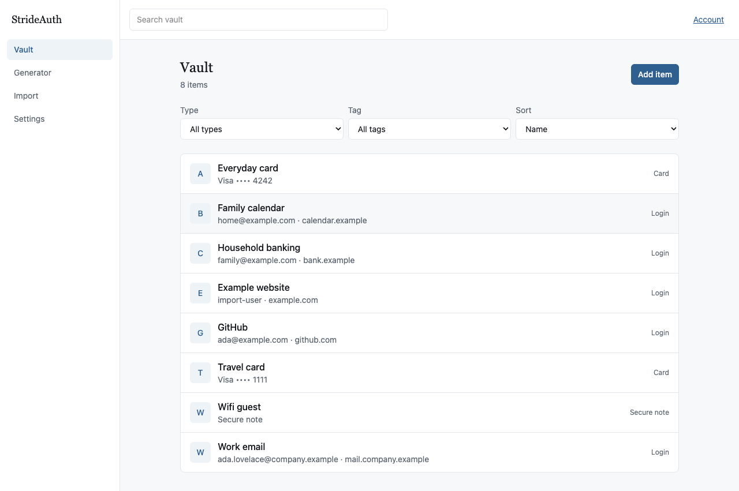Open the Family calendar item title
The height and width of the screenshot is (491, 739).
251,208
